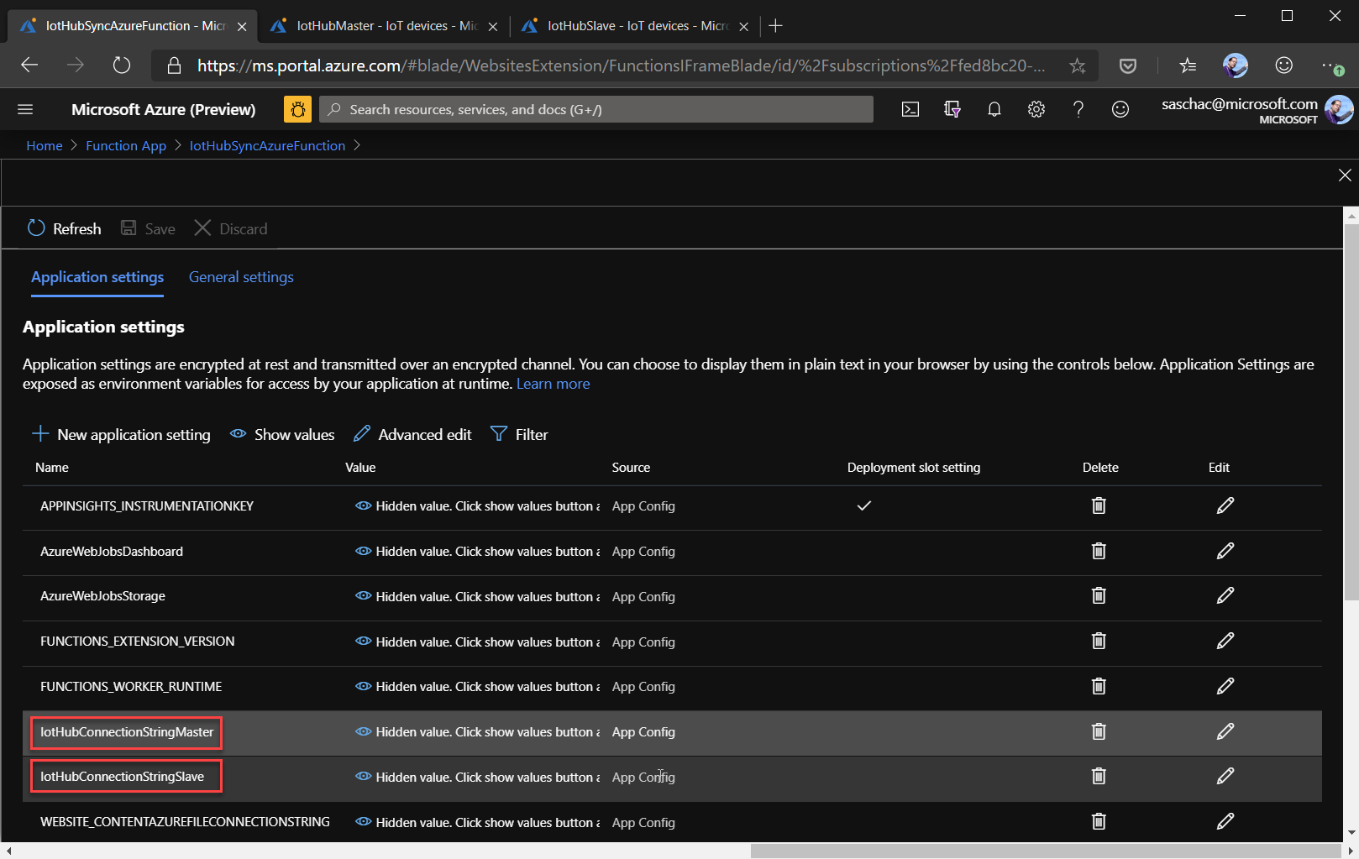Screen dimensions: 1359x859
Task: Click Refresh in the command bar
Action: tap(64, 228)
